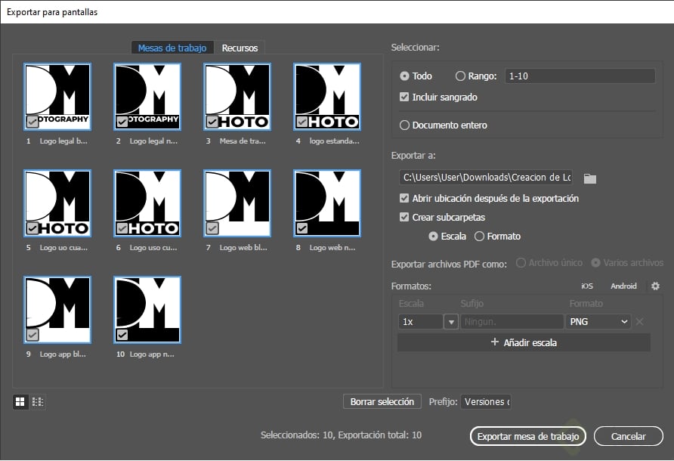This screenshot has height=461, width=674.
Task: Click the 1x scale value field
Action: [421, 322]
